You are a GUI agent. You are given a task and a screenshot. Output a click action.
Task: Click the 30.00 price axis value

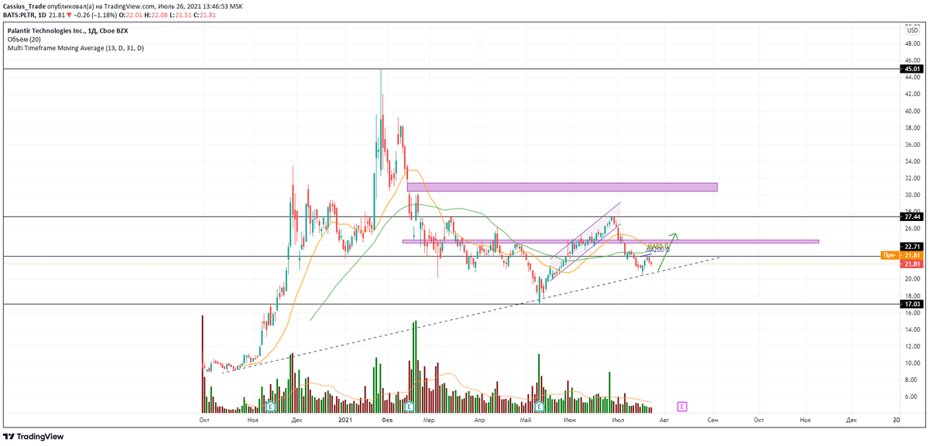tap(912, 195)
